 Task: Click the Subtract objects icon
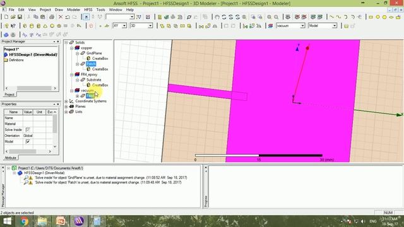169,26
